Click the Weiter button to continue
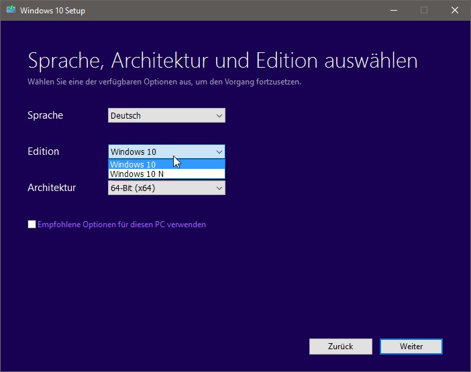Image resolution: width=471 pixels, height=372 pixels. (411, 347)
